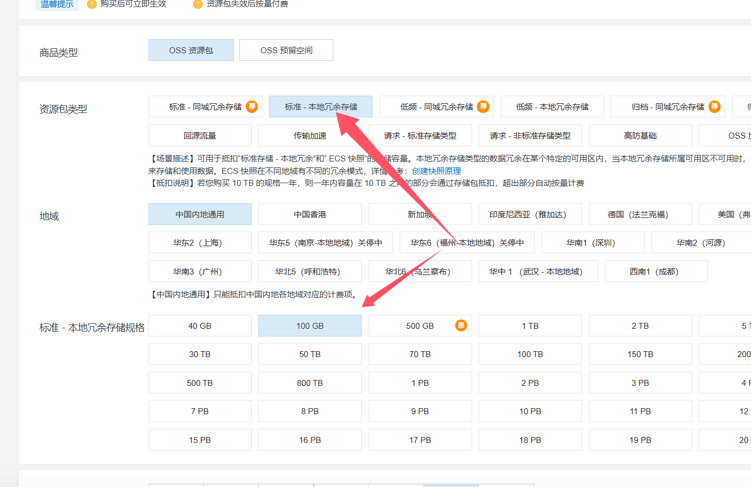Select the 800 TB capacity

(x=310, y=383)
